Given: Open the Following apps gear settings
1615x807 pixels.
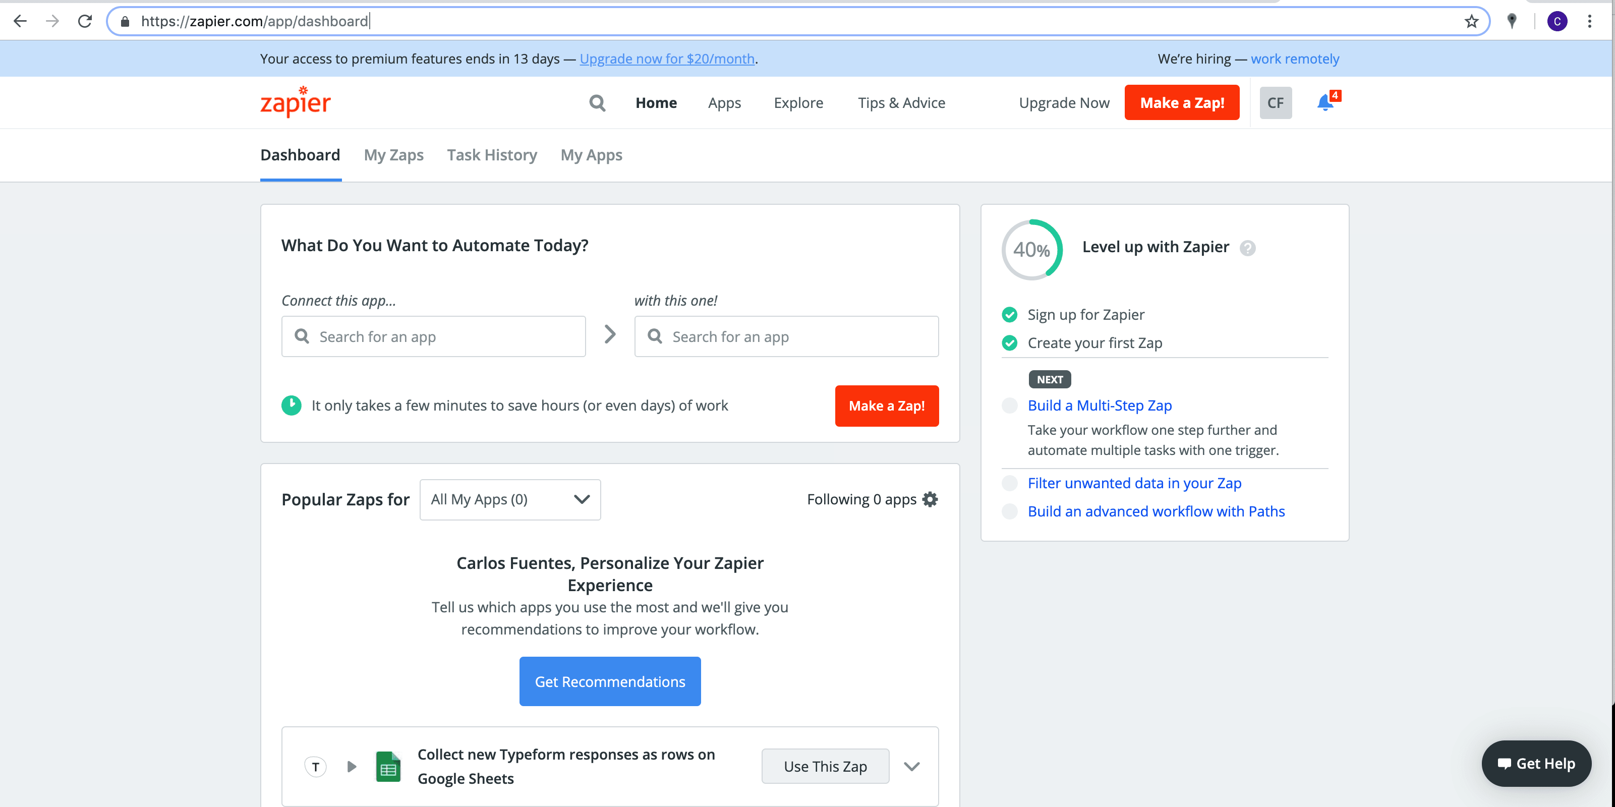Looking at the screenshot, I should pyautogui.click(x=931, y=499).
